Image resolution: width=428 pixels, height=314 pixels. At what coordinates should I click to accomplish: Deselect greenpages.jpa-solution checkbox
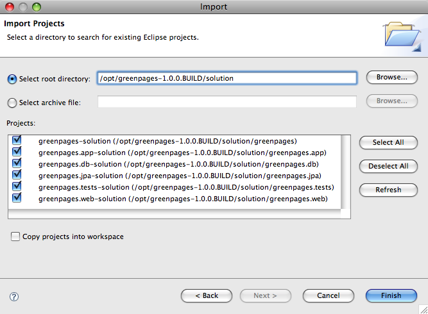pyautogui.click(x=17, y=175)
